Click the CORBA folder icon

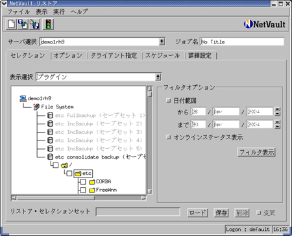92,182
